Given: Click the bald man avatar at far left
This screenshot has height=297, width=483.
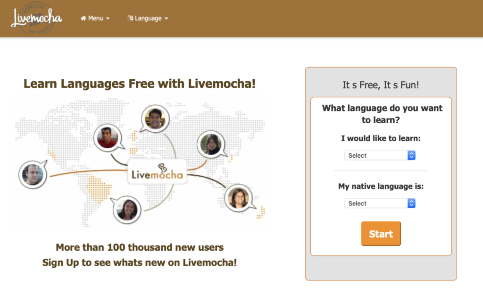Looking at the screenshot, I should click(33, 175).
